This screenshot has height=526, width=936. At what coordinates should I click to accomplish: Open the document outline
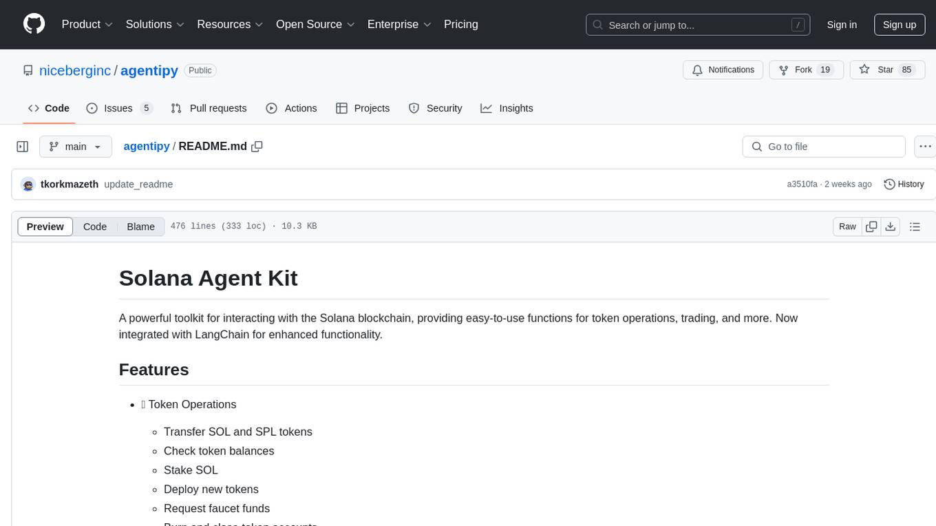coord(915,227)
